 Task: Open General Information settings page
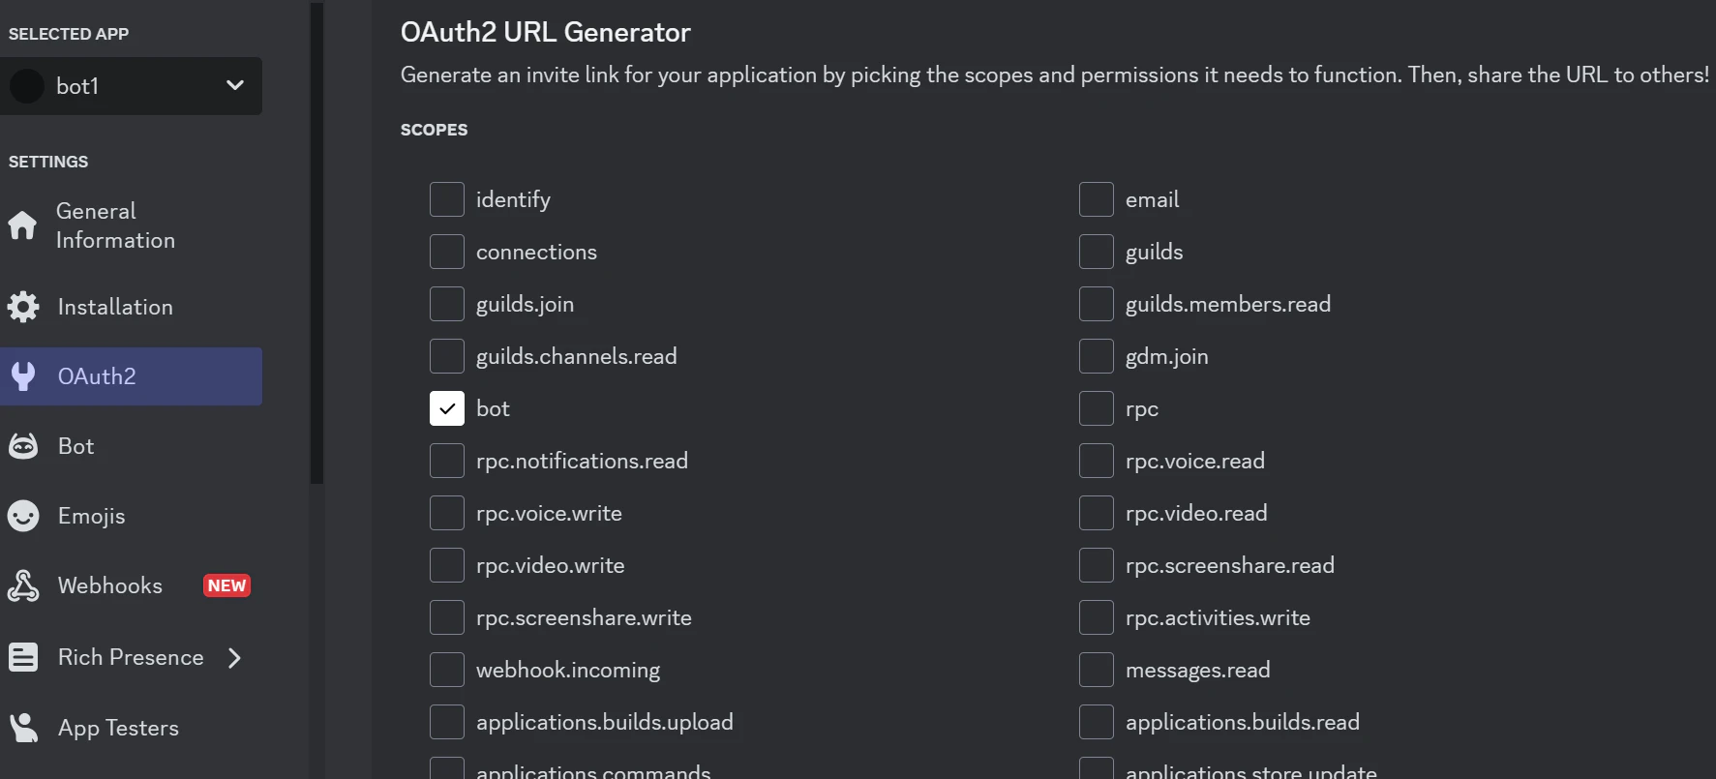coord(131,225)
